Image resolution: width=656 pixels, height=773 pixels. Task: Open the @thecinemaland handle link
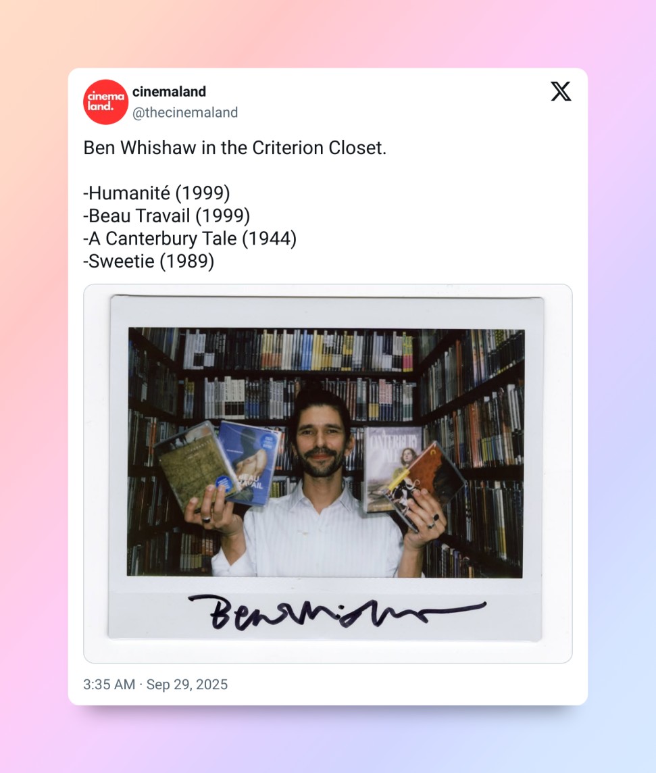(185, 112)
